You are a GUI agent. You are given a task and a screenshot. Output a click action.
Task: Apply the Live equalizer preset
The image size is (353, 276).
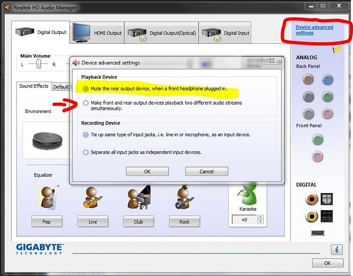pyautogui.click(x=93, y=222)
